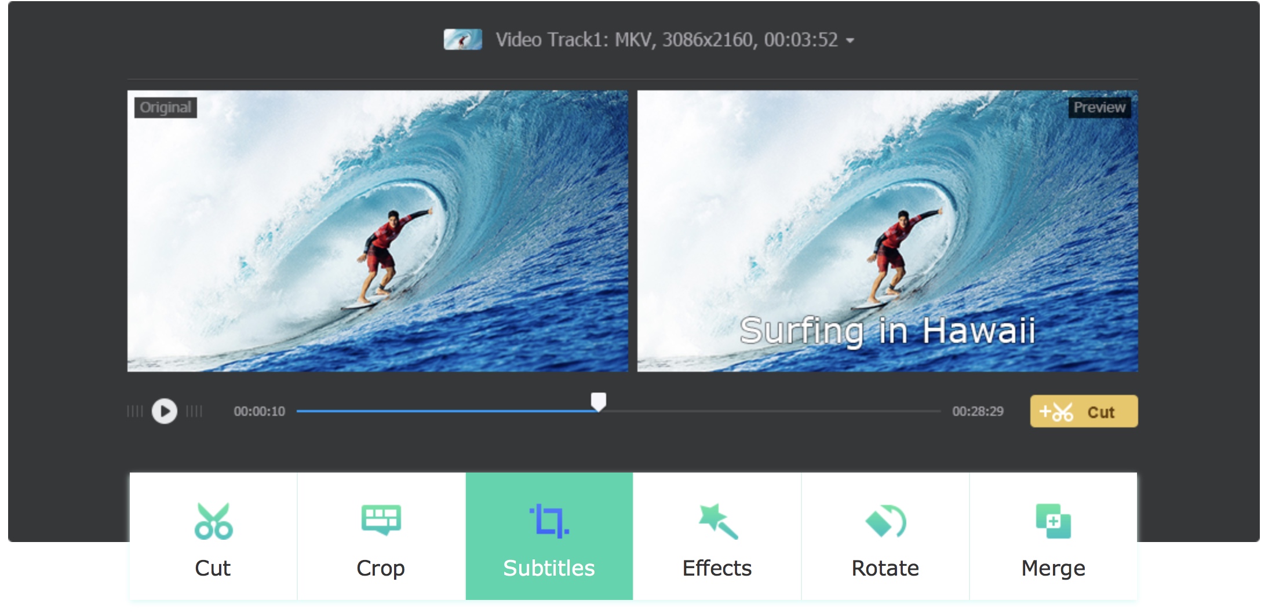Select the Rotate tool icon

885,519
